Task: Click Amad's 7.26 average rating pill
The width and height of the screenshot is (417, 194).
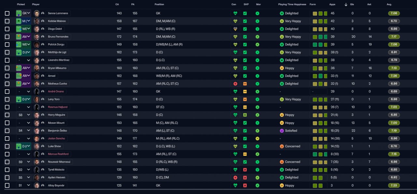Action: [394, 76]
